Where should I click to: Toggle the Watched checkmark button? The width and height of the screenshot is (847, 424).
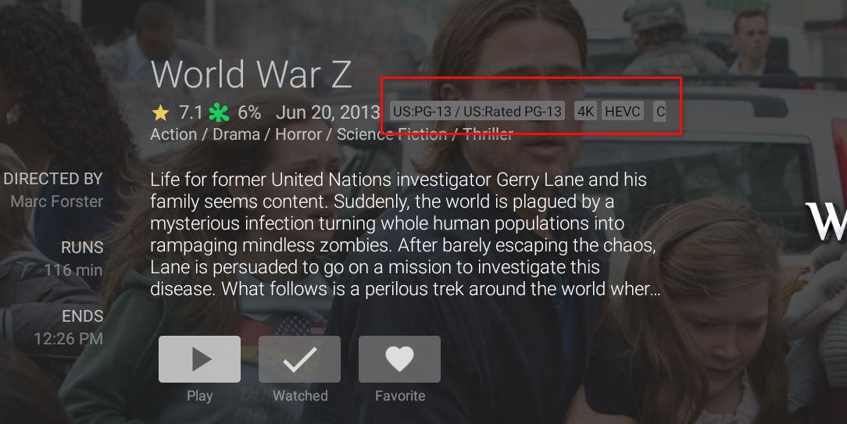tap(299, 359)
